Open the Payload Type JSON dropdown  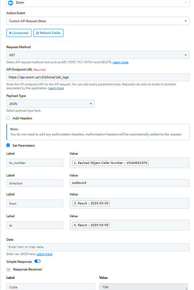(x=50, y=104)
